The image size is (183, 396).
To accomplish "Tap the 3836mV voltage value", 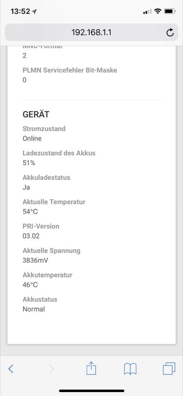I will pos(35,260).
